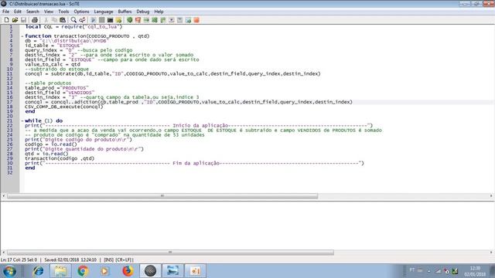Open a file with the folder toolbar icon
Viewport: 495px width, 278px height.
point(15,20)
